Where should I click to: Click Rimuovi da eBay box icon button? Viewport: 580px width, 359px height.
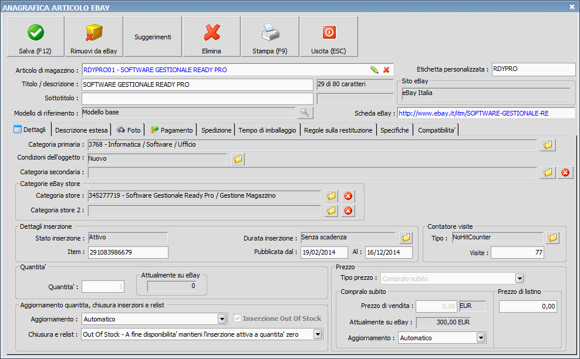pyautogui.click(x=94, y=36)
